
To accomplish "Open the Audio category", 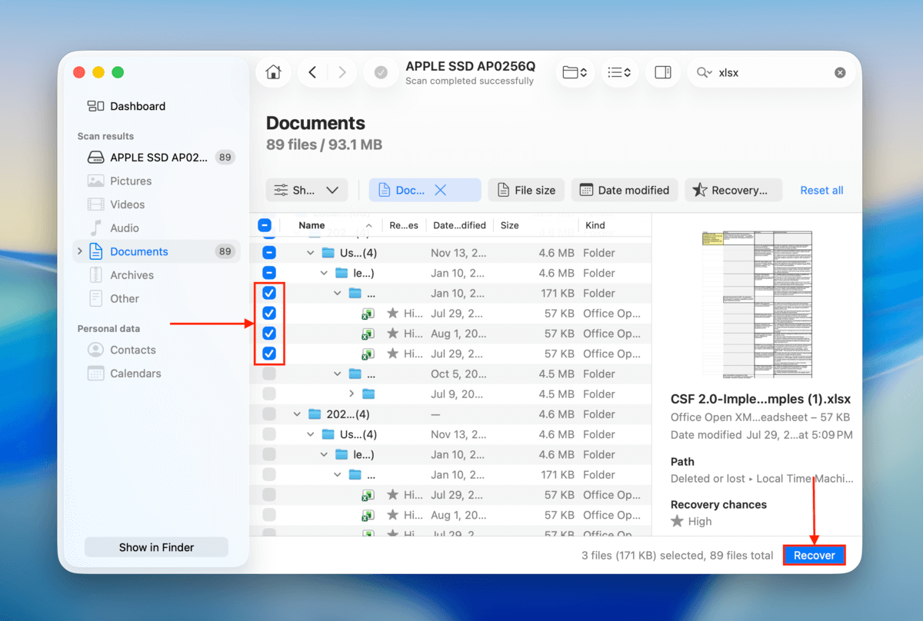I will coord(128,227).
